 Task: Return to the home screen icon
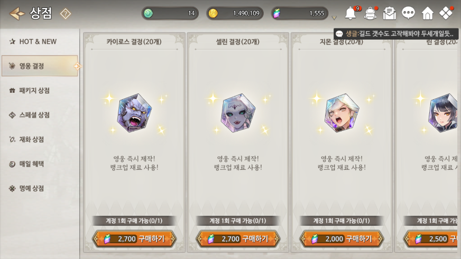click(x=428, y=14)
